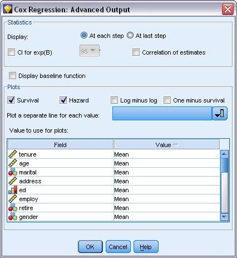237x258 pixels.
Task: Click the Mean value for retire
Action: point(121,208)
